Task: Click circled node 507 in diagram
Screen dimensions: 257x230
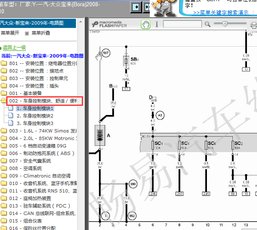Action: tap(106, 53)
